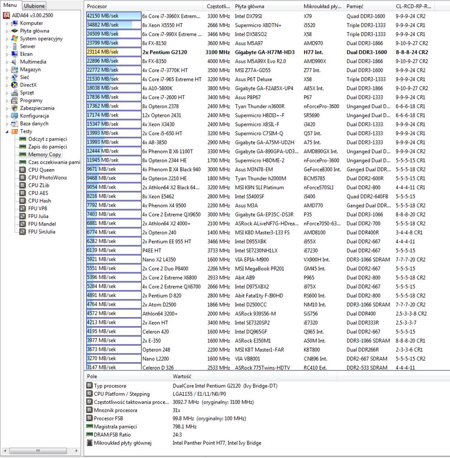Switch to the Ulubione tab
Viewport: 450px width, 458px height.
coord(34,6)
